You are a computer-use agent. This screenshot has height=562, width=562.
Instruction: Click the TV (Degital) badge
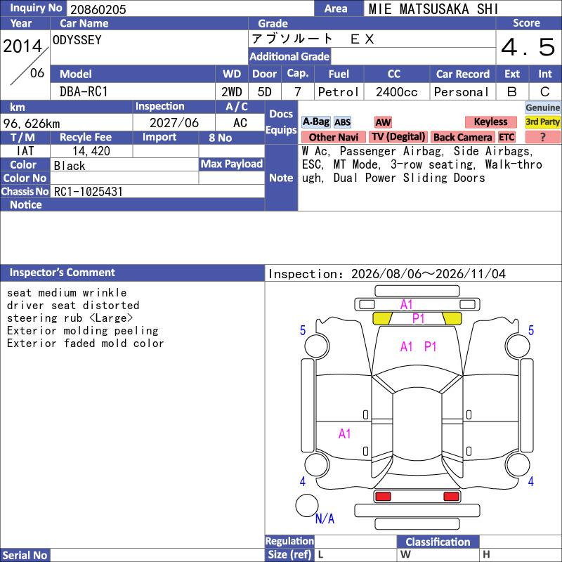(x=398, y=137)
